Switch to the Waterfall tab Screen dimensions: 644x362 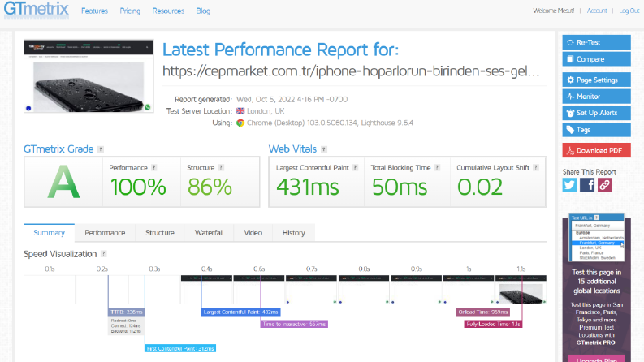209,233
